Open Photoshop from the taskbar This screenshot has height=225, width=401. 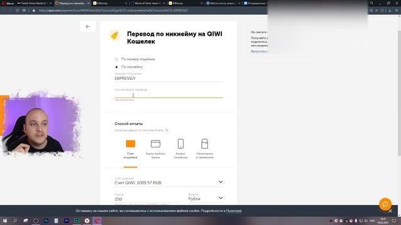[46, 221]
